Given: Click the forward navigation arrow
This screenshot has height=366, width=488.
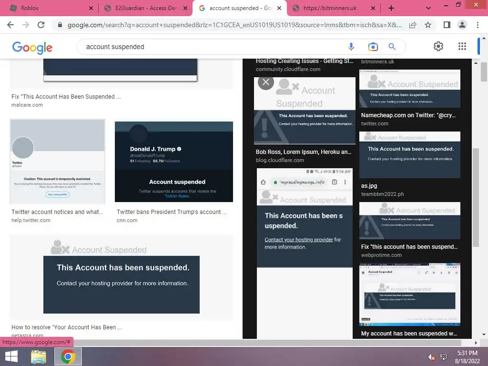Looking at the screenshot, I should pos(26,25).
